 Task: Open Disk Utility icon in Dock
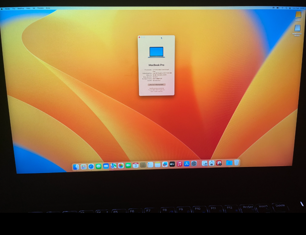point(205,163)
